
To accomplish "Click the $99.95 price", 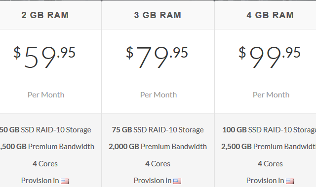I will coord(270,57).
